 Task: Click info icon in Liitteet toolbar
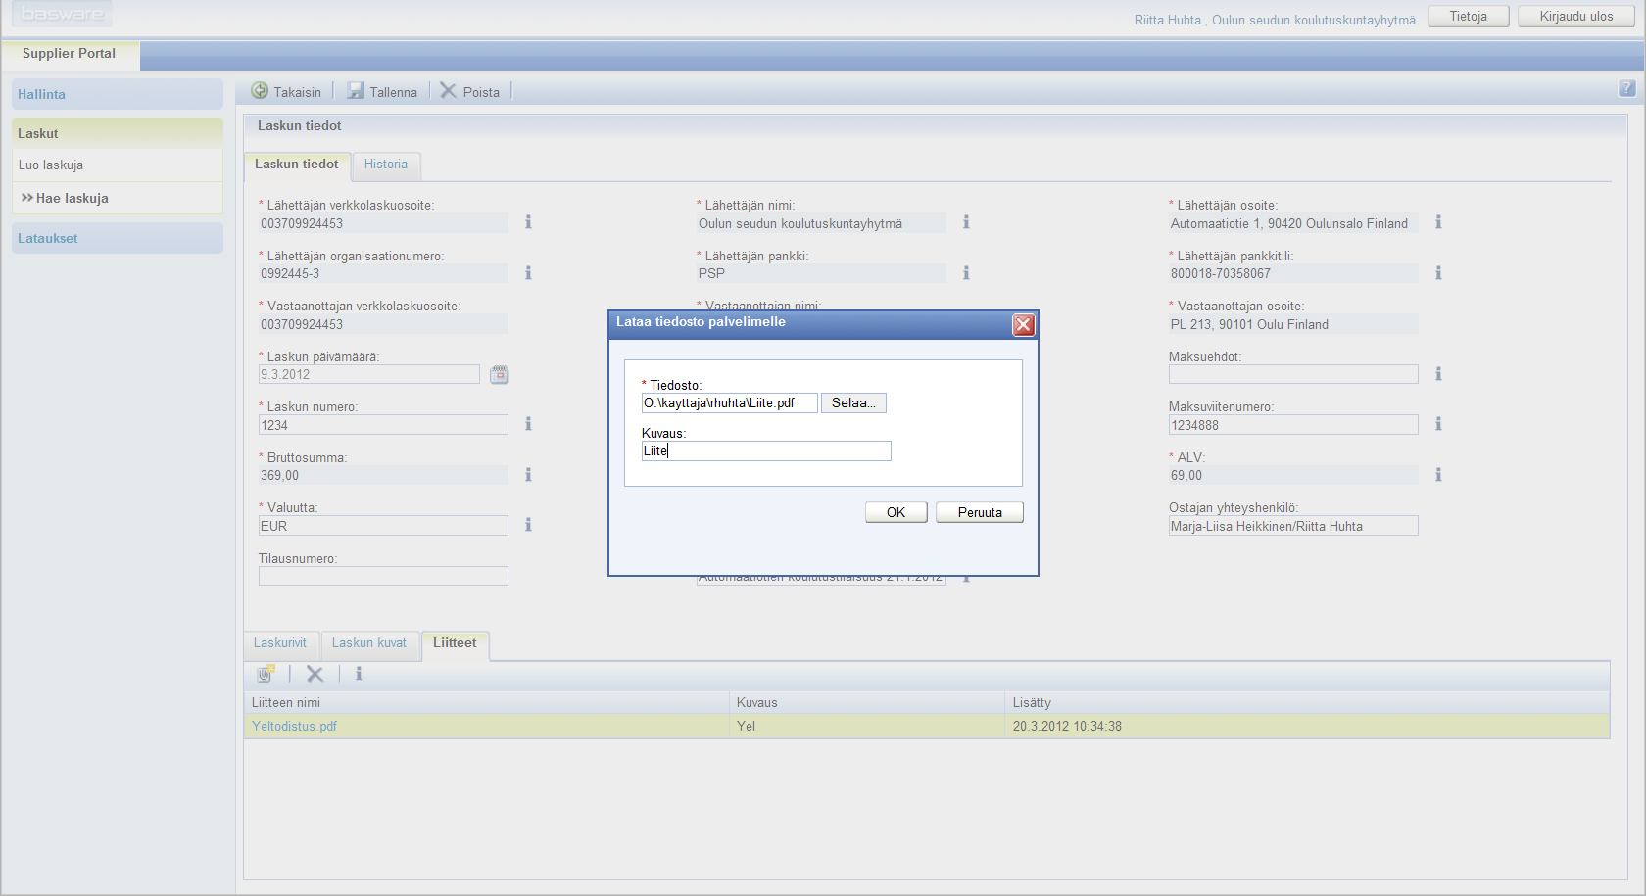(x=359, y=674)
